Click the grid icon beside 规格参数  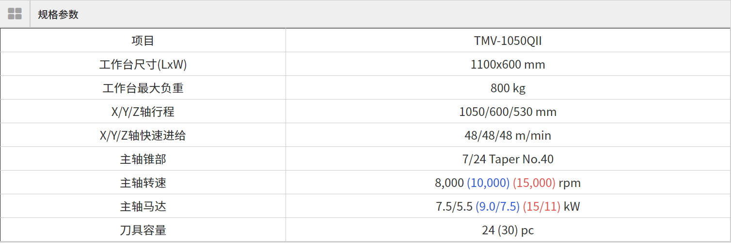(15, 14)
